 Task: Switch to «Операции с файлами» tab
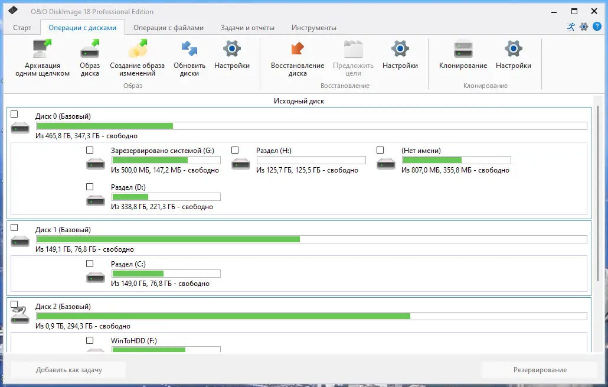click(x=168, y=28)
